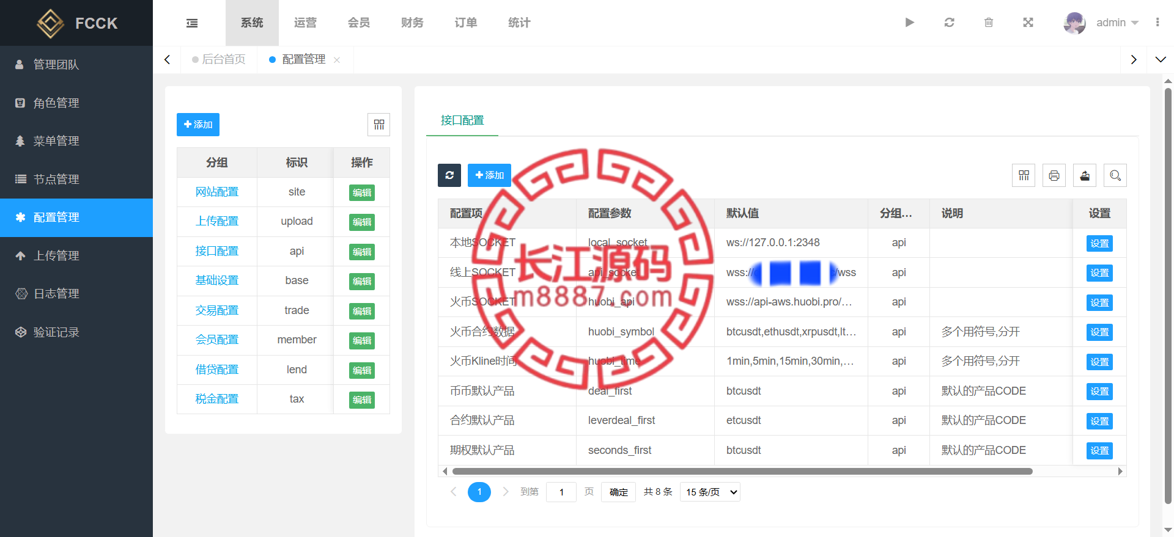Viewport: 1174px width, 537px height.
Task: Refresh the page with the top bar refresh icon
Action: coord(949,23)
